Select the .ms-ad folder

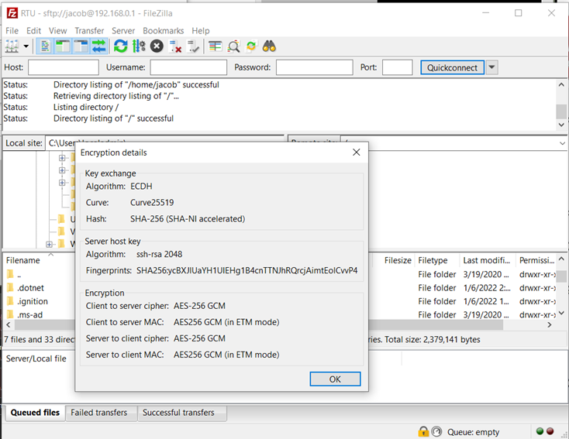(x=29, y=314)
